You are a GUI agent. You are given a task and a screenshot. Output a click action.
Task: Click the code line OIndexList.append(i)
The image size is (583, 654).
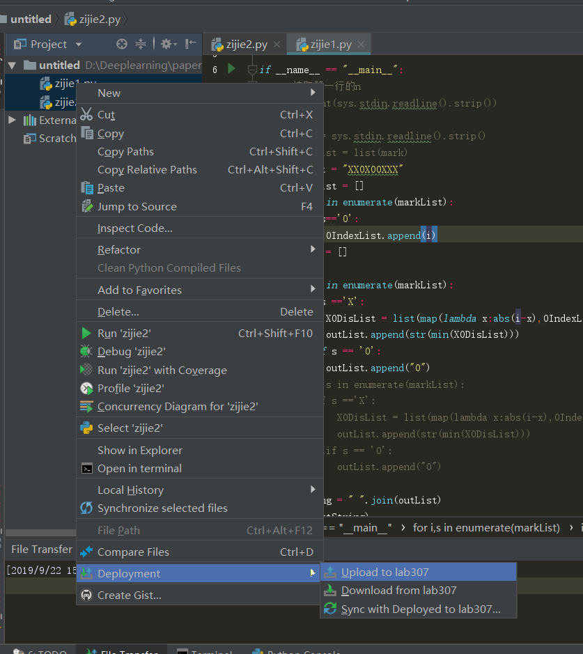click(381, 235)
